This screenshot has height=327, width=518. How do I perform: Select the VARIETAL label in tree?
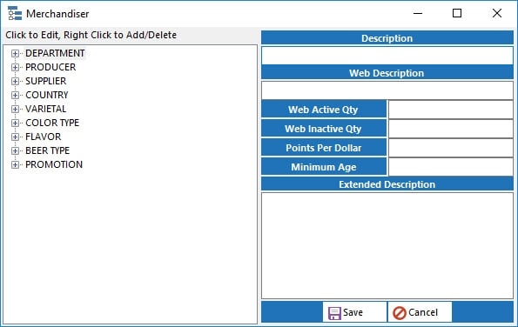(x=45, y=109)
